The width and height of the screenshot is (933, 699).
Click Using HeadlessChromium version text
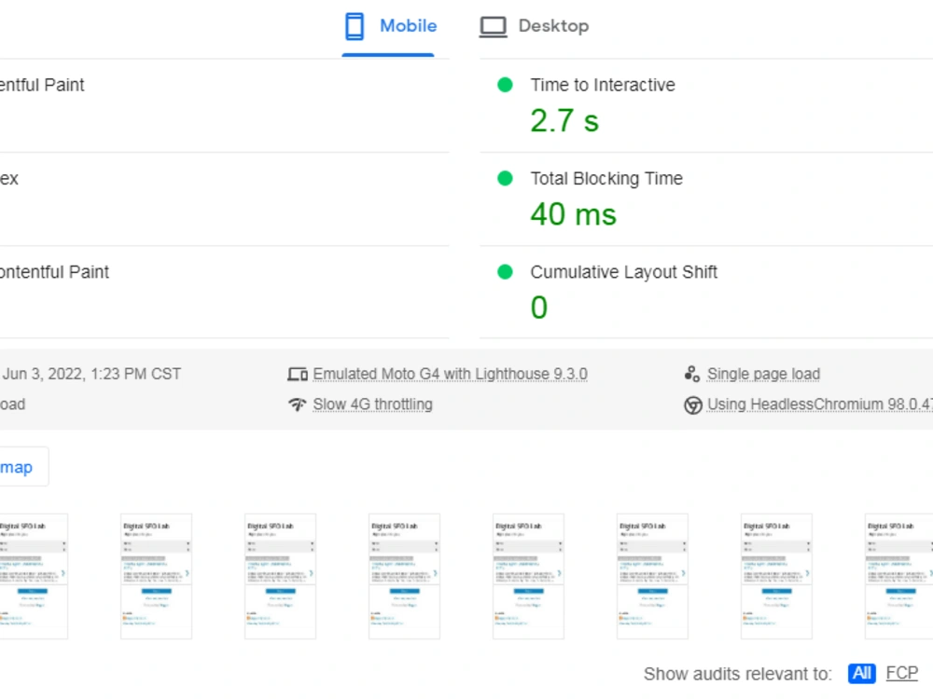tap(819, 404)
